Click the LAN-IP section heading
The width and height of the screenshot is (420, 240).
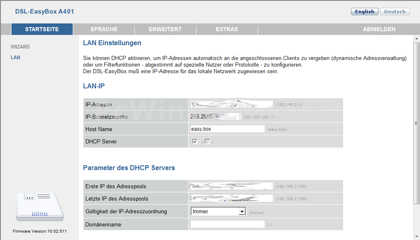coord(94,86)
